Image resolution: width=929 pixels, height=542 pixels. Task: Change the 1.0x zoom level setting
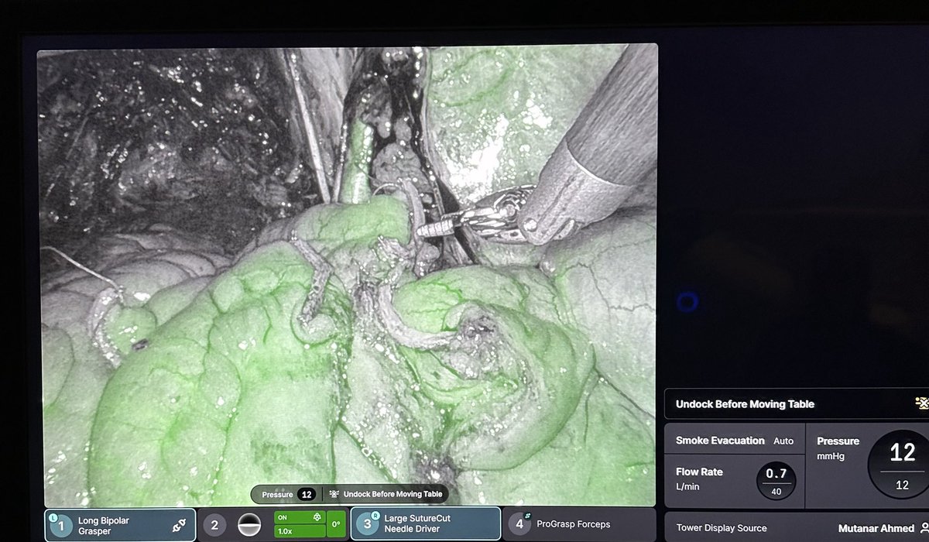[299, 531]
